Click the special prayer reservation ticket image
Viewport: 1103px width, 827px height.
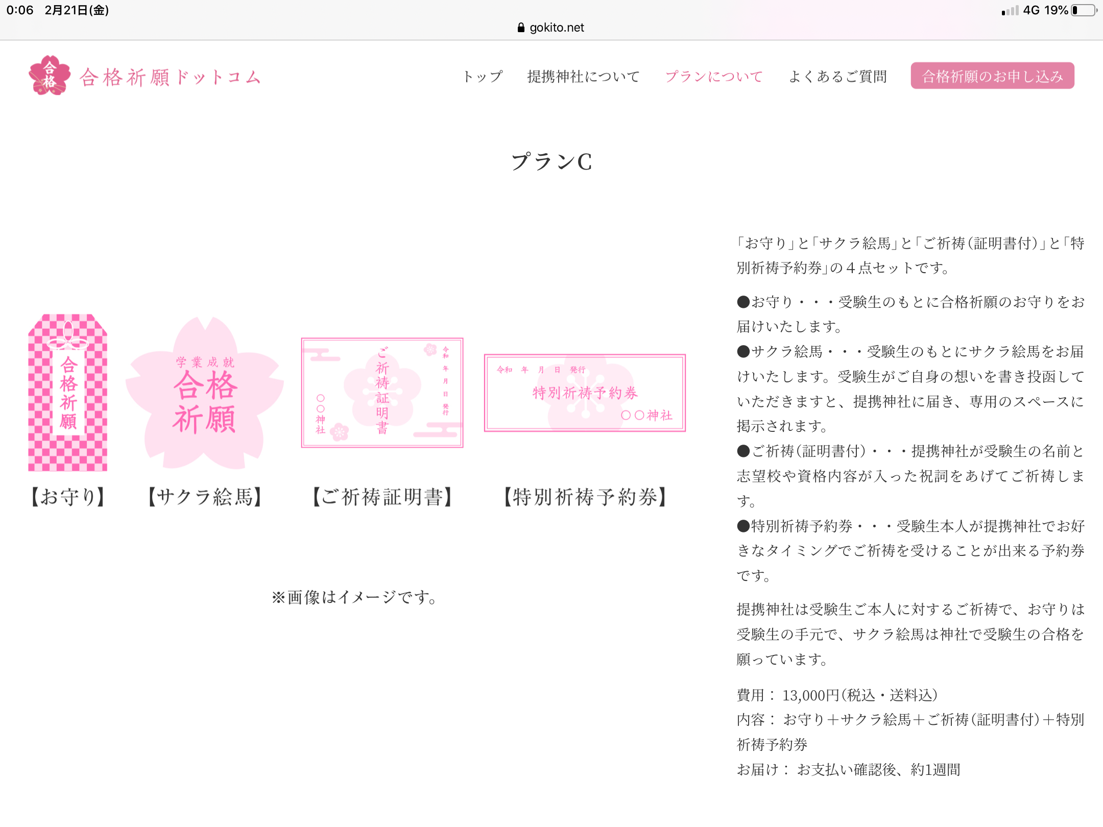(585, 393)
